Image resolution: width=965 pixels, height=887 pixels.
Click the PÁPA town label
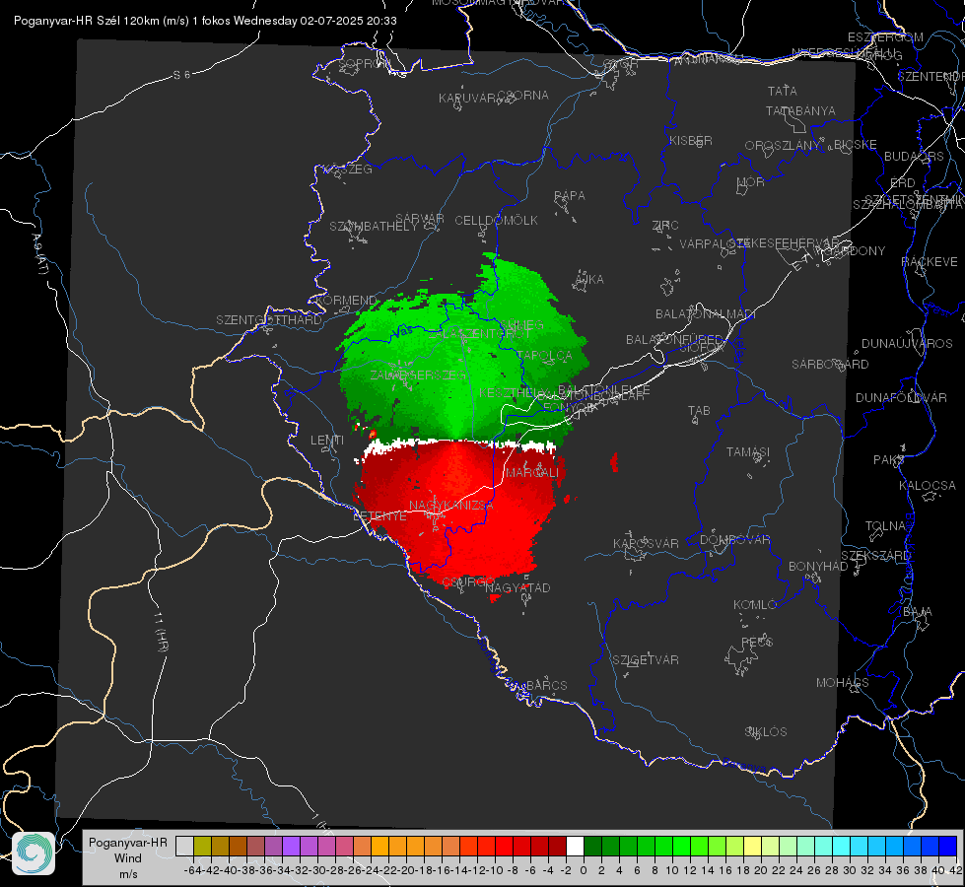coord(570,196)
